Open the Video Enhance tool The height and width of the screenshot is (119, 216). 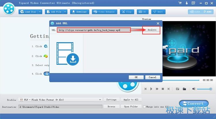pyautogui.click(x=105, y=12)
